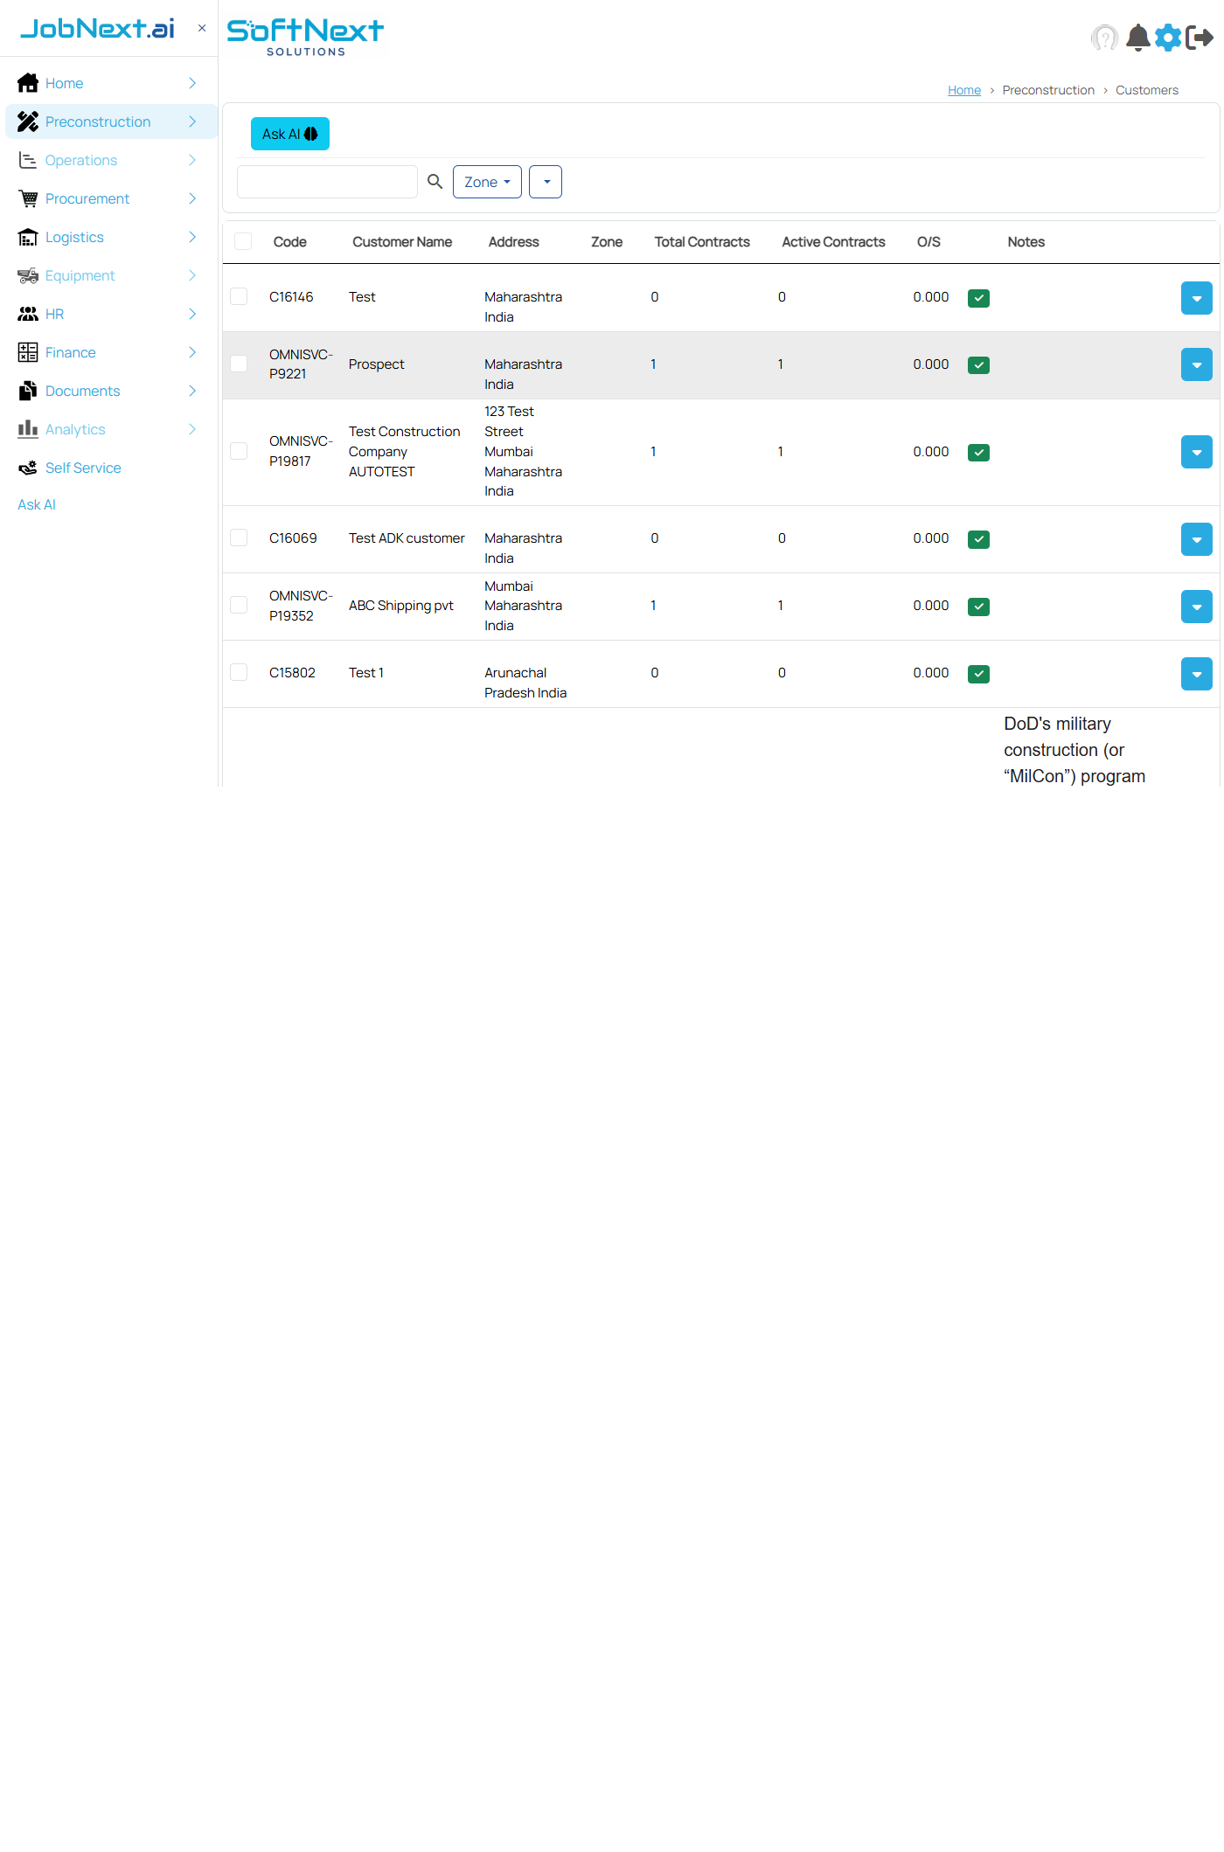Select checkbox for C15802 Test 1 row
1224x1852 pixels.
239,672
